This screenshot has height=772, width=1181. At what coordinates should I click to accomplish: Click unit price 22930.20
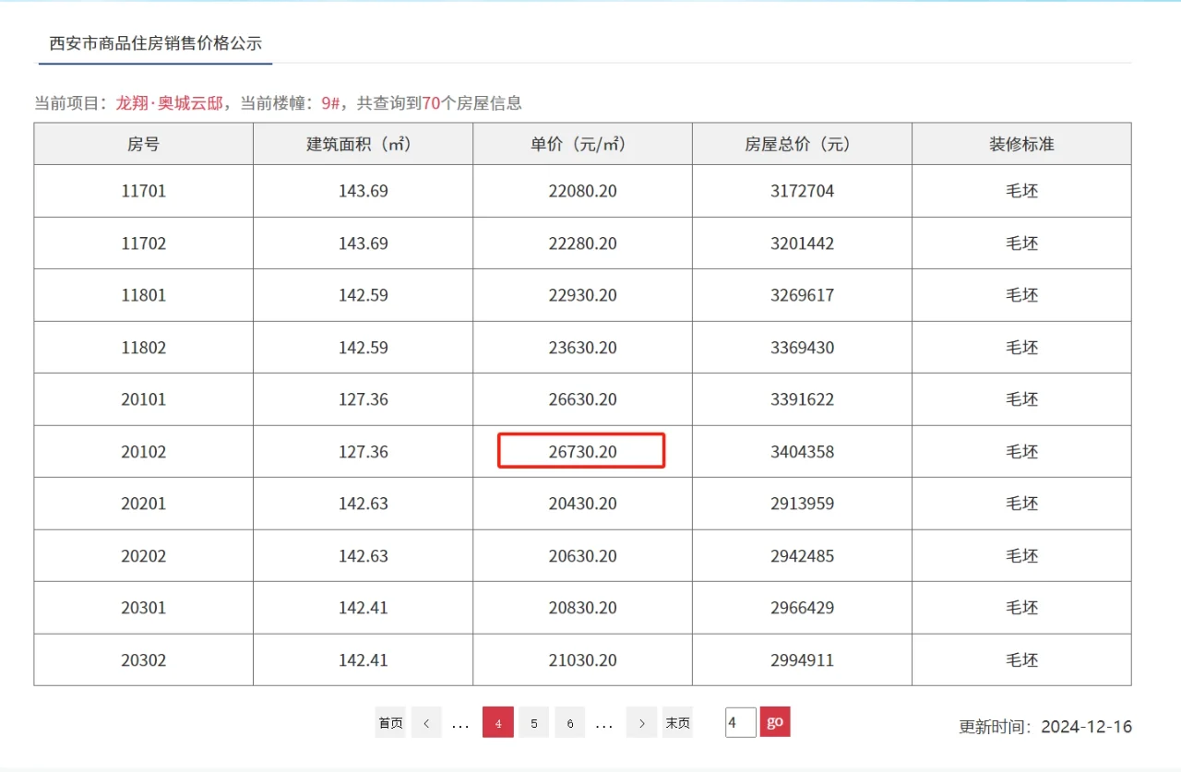582,295
